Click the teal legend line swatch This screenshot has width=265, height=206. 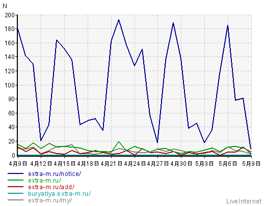point(15,193)
